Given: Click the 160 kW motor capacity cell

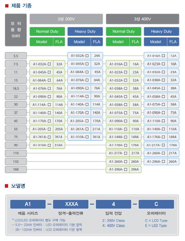Looking at the screenshot, I should (16, 169).
